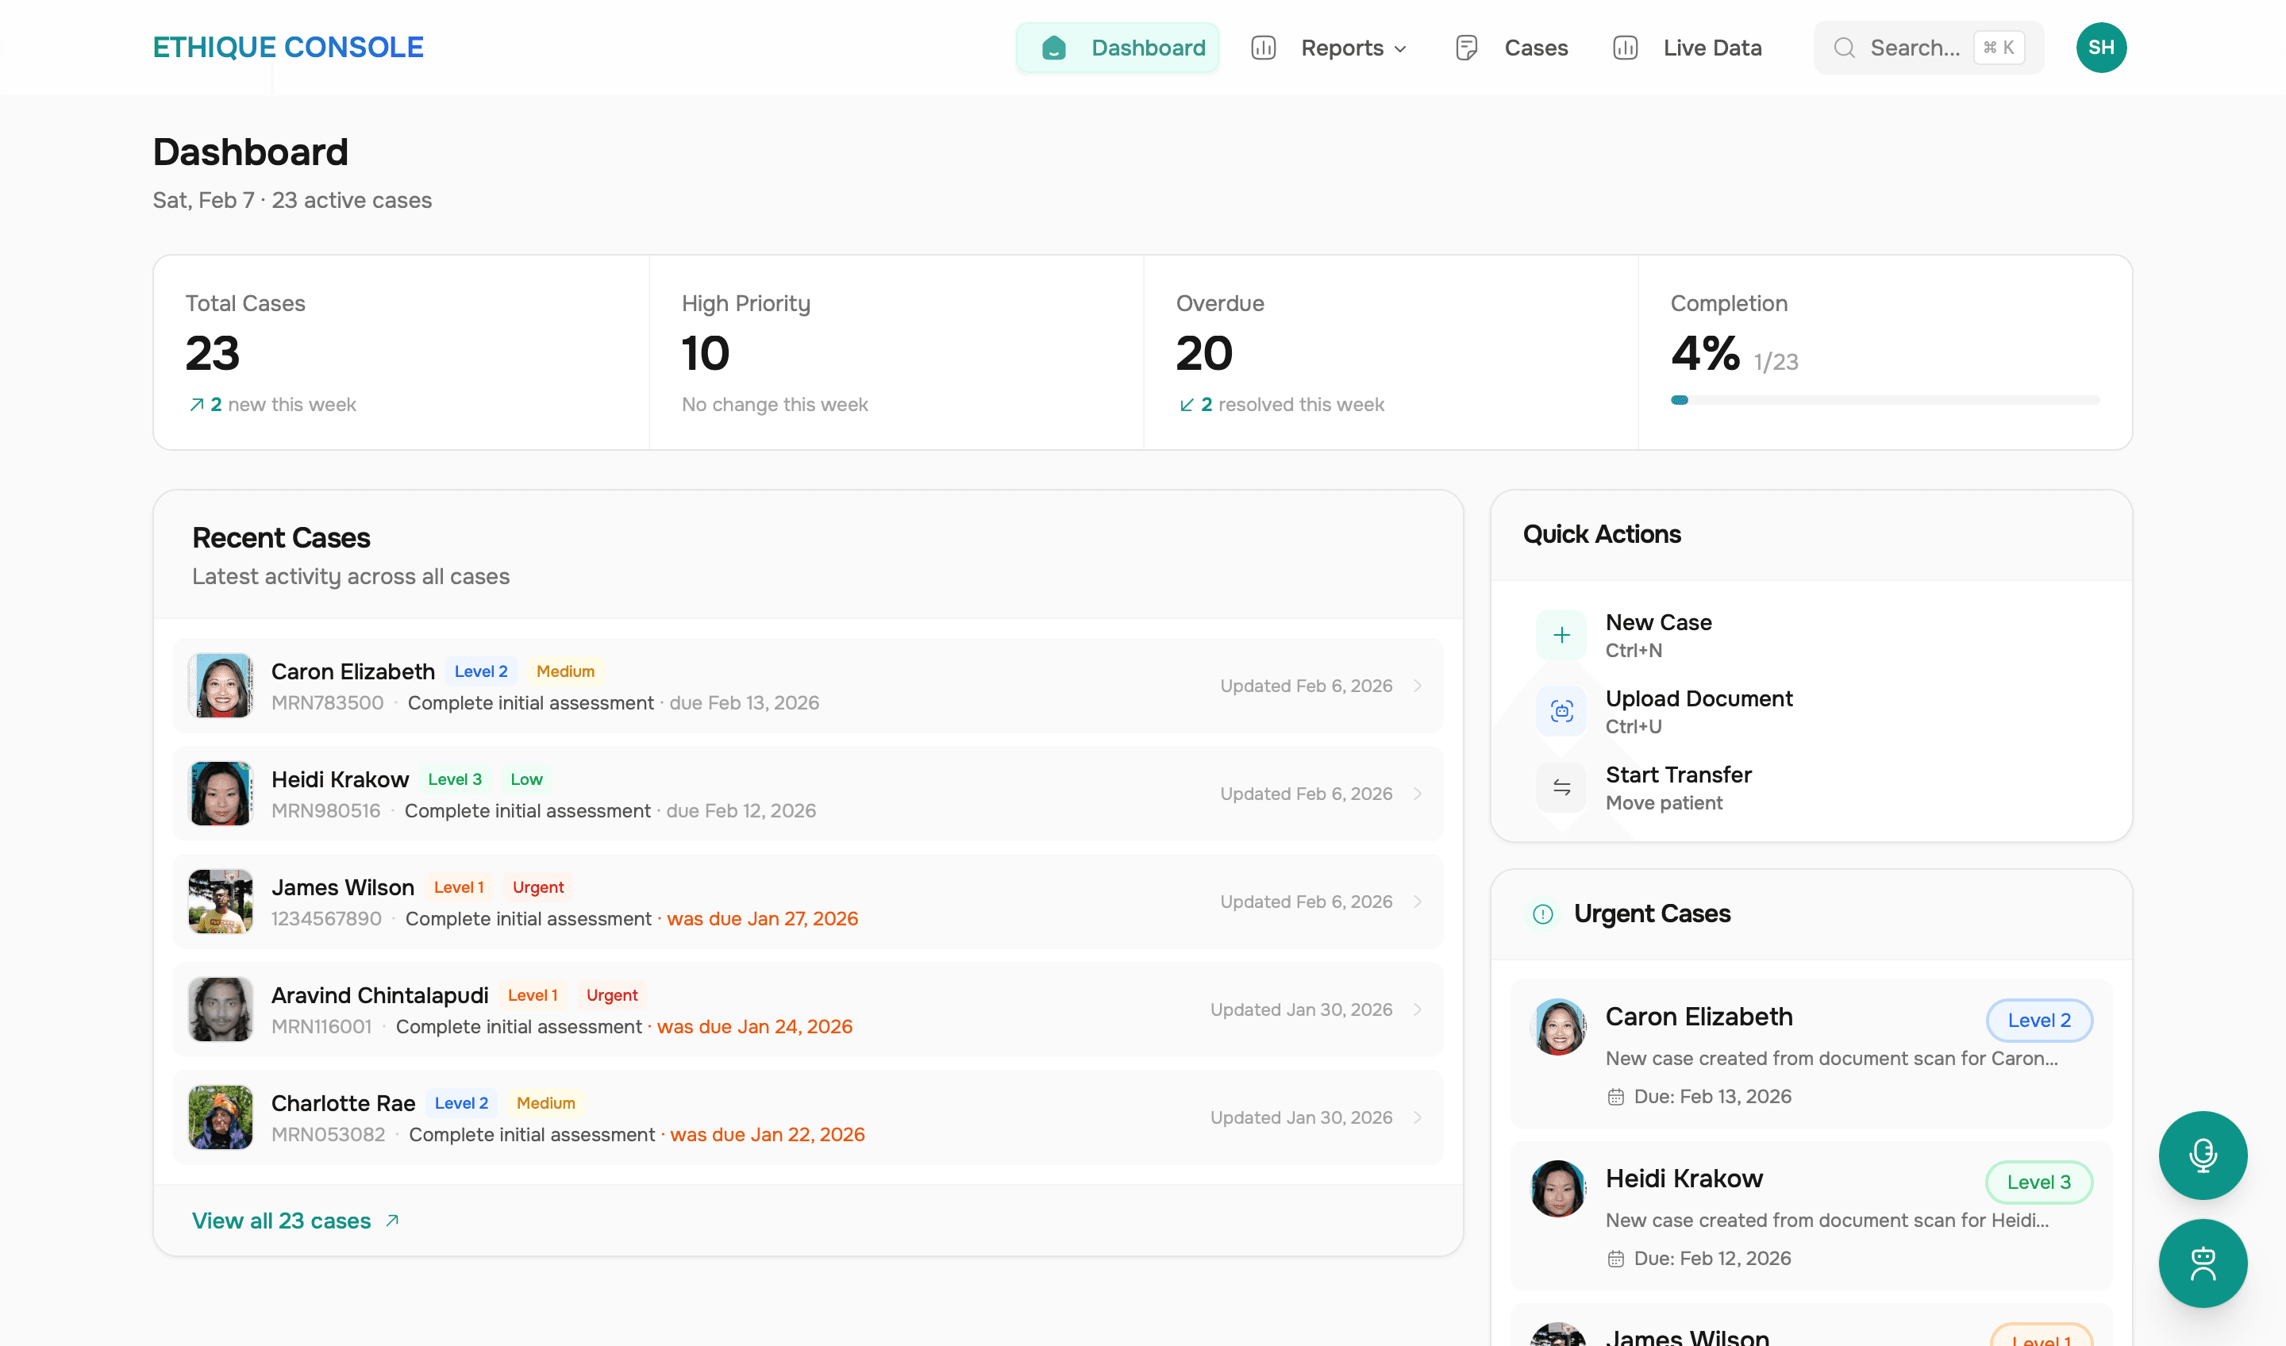Click the Start Transfer arrows icon
The height and width of the screenshot is (1346, 2286).
1561,787
